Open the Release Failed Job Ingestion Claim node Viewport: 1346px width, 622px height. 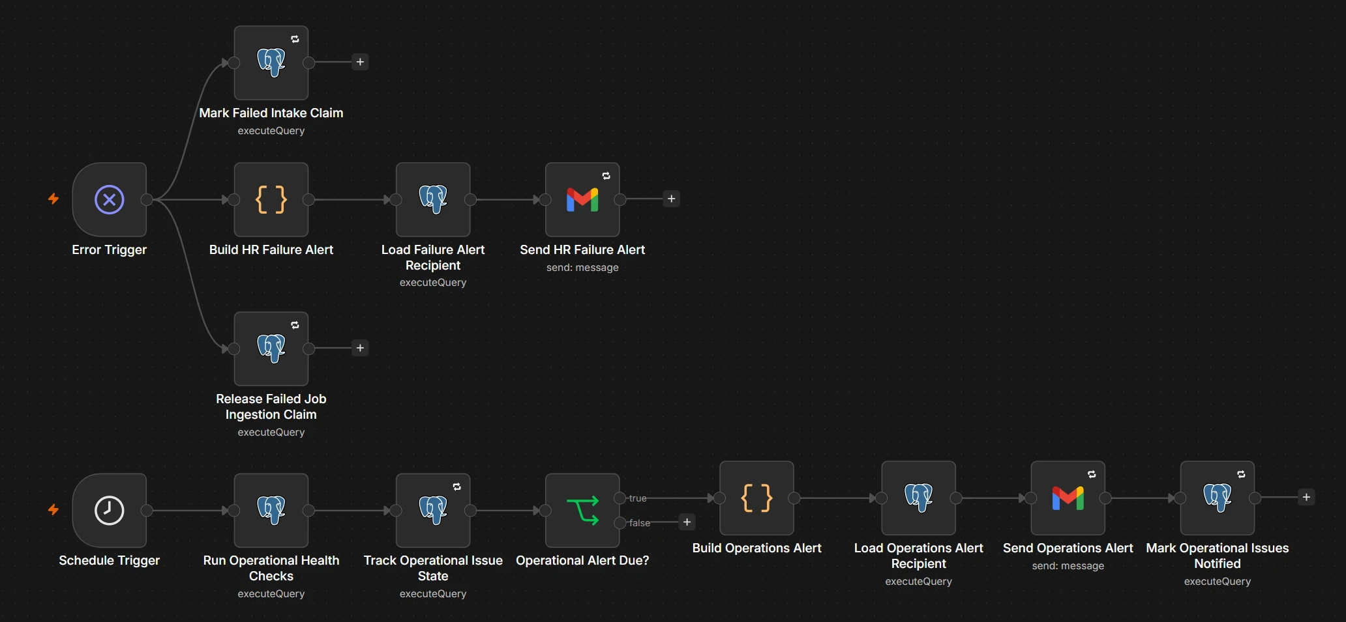point(271,348)
